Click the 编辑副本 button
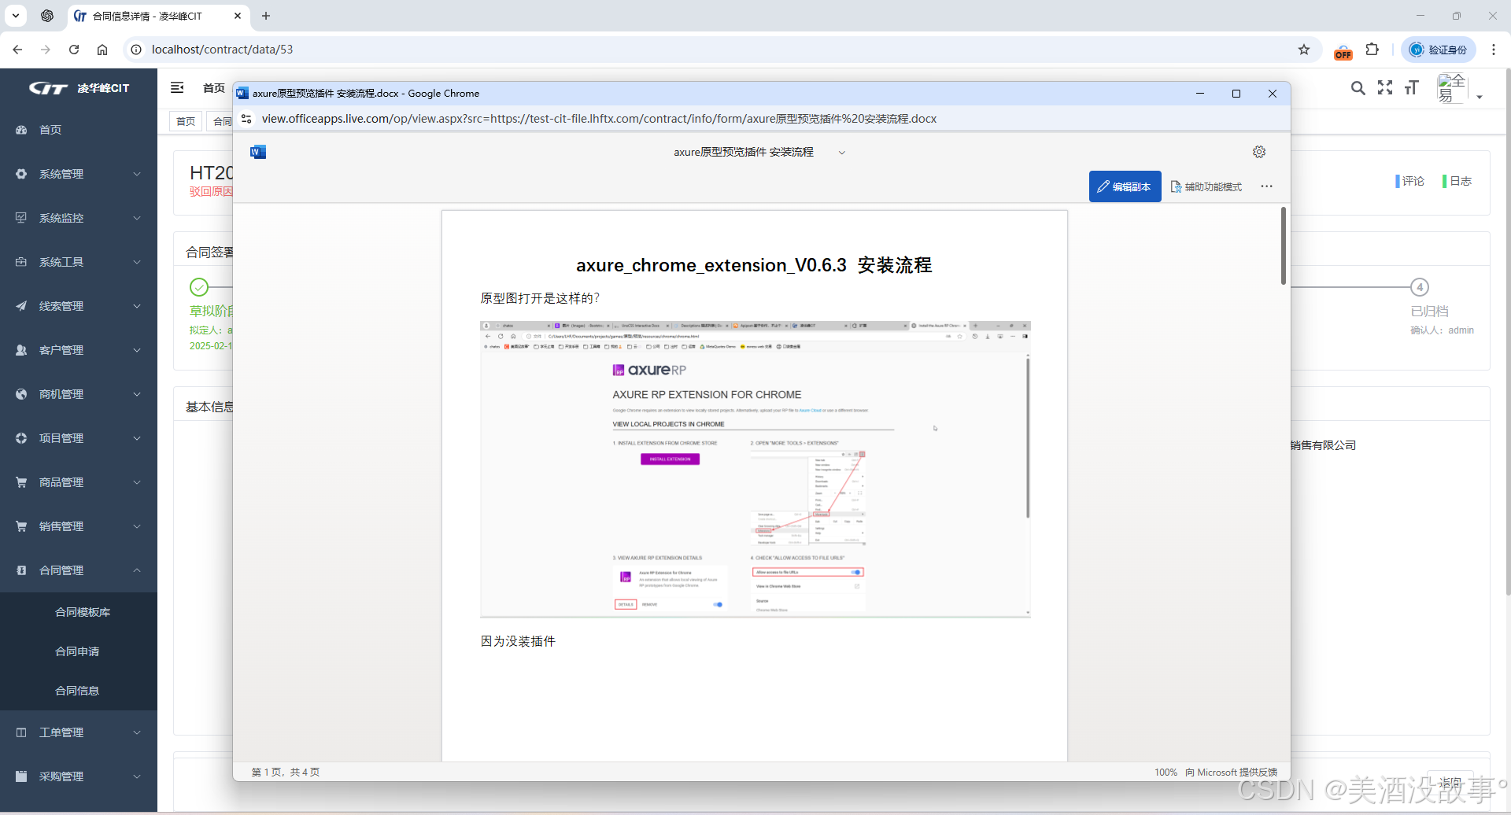 [1125, 186]
